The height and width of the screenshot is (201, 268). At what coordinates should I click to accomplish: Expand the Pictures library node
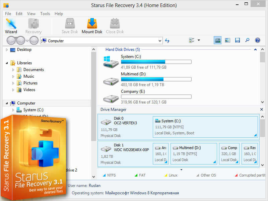click(x=13, y=83)
